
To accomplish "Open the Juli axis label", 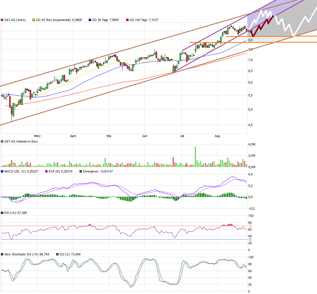I will click(182, 136).
